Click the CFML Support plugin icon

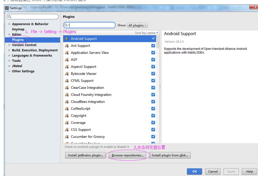(x=67, y=81)
